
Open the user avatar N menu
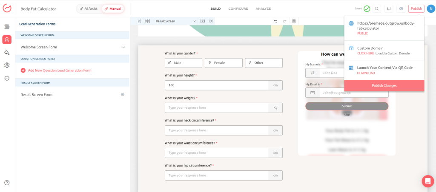coord(430,8)
